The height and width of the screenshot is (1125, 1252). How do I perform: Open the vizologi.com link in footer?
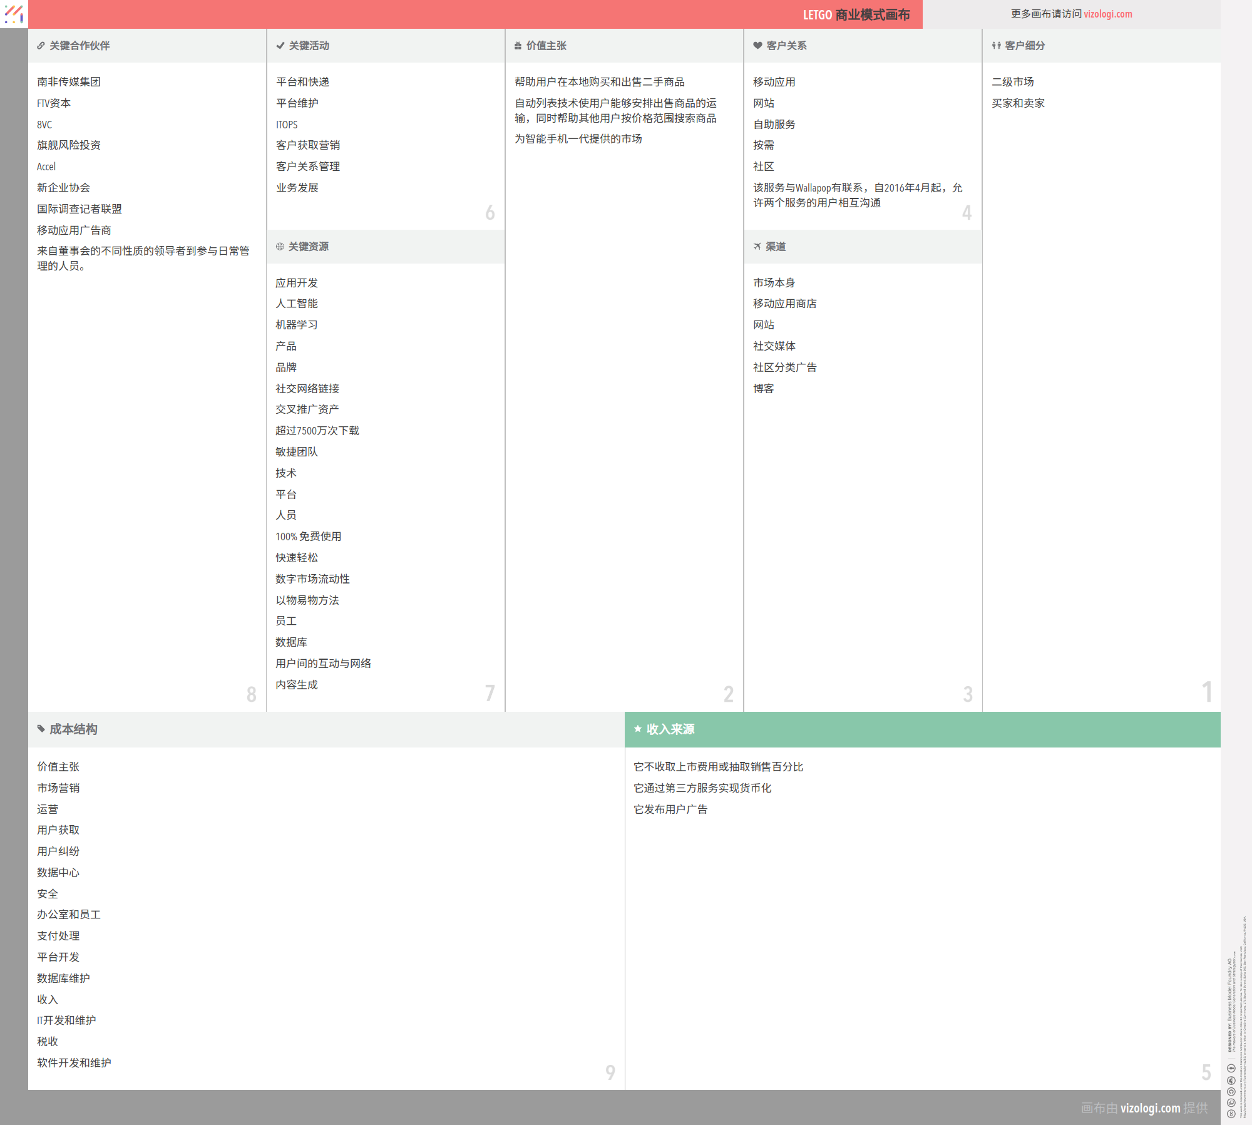pyautogui.click(x=1150, y=1107)
